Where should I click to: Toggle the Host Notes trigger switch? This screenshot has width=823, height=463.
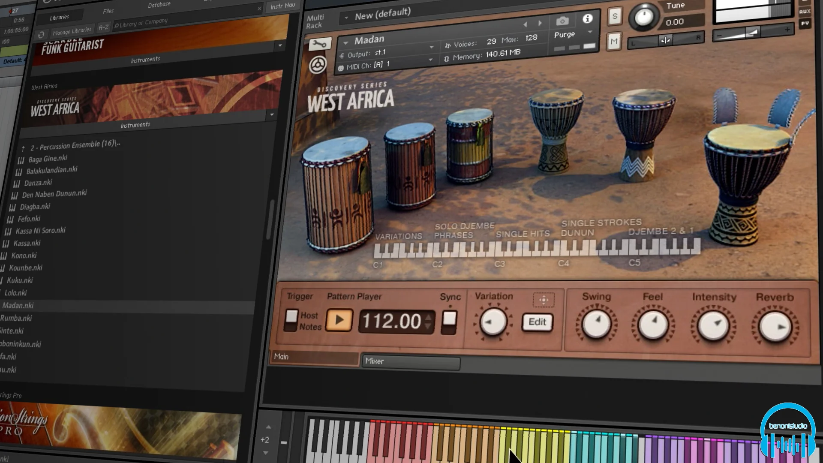pyautogui.click(x=291, y=320)
